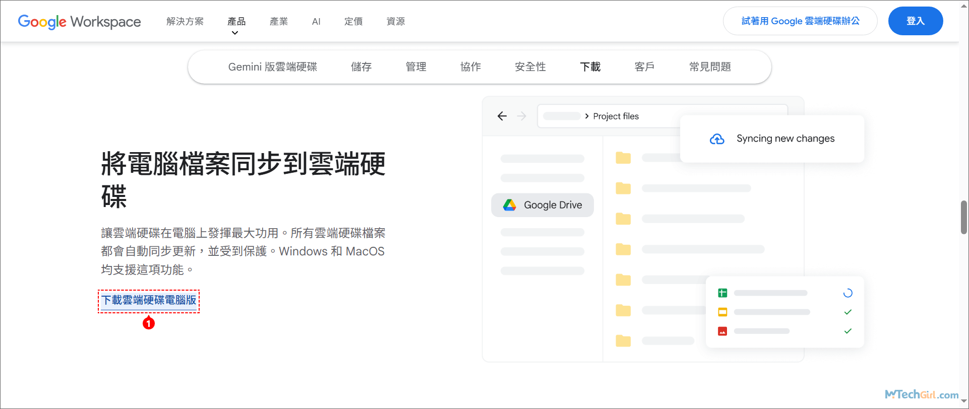Select the 協作 tab
Screen dimensions: 969x409
[470, 67]
